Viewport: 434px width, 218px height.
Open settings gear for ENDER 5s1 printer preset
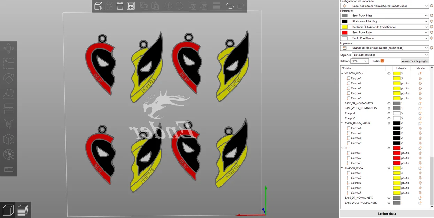coord(432,48)
